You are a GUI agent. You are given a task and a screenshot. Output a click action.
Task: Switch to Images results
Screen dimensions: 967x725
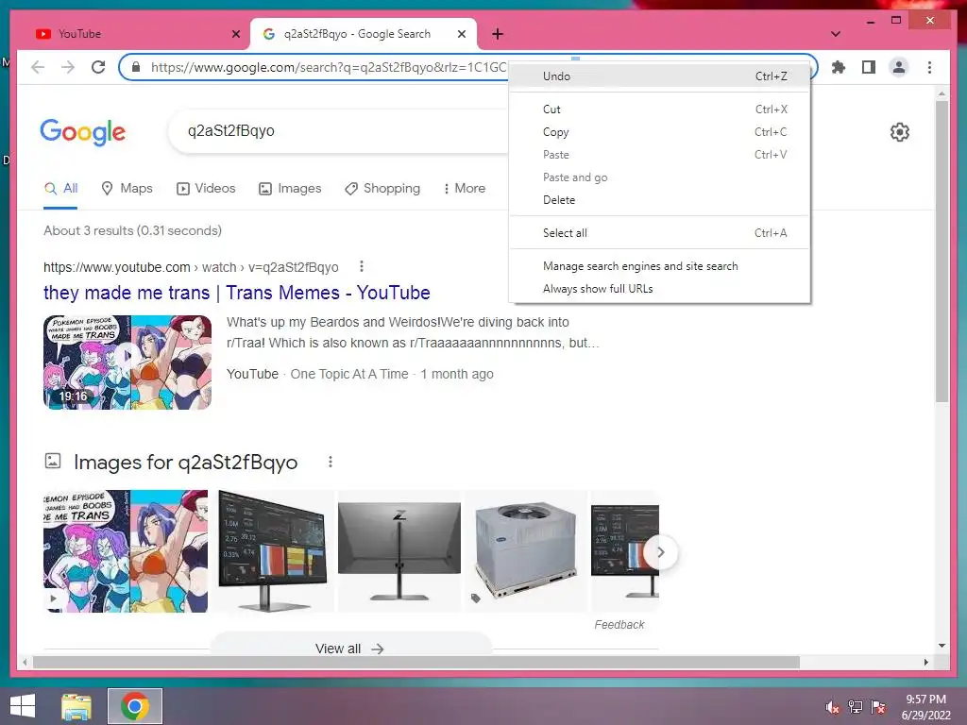pos(290,188)
